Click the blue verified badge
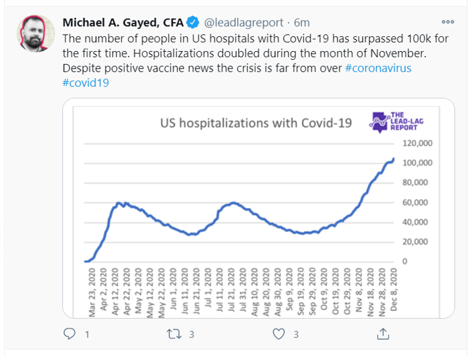This screenshot has width=473, height=355. coord(193,22)
